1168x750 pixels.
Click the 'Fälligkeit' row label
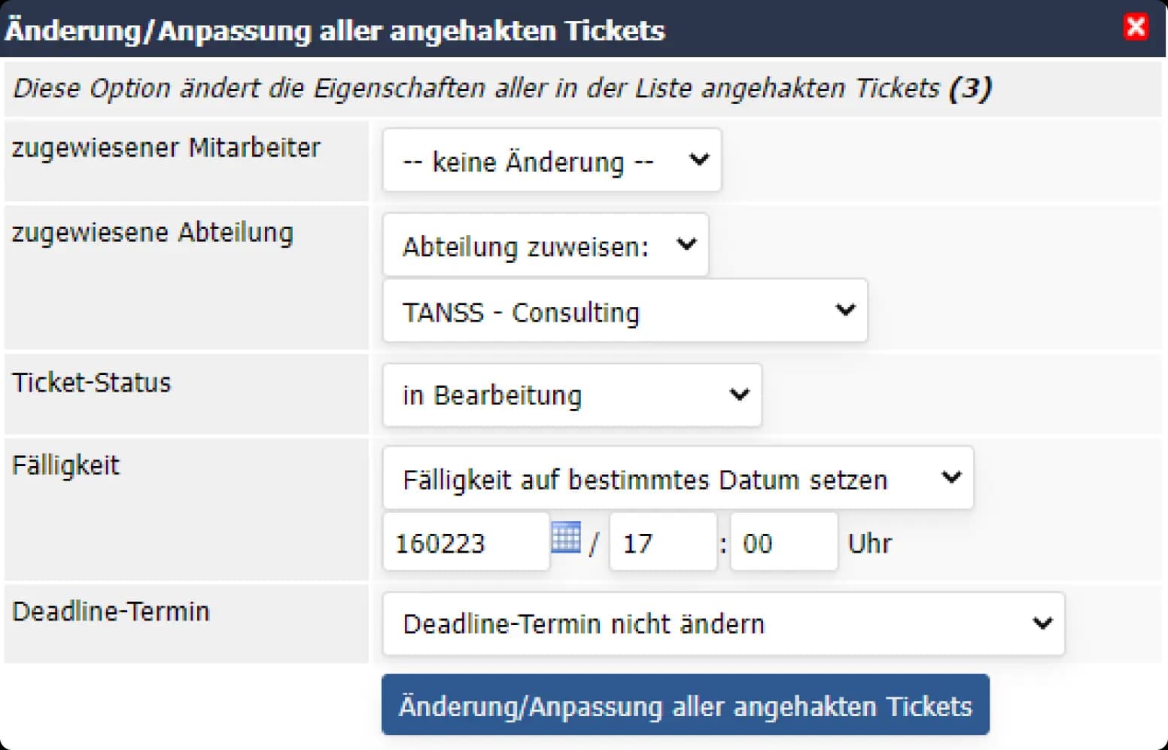(x=66, y=465)
